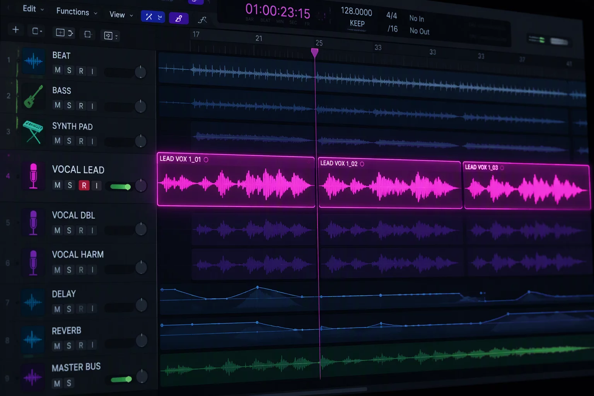Select the MASTER BUS track name

coord(76,367)
